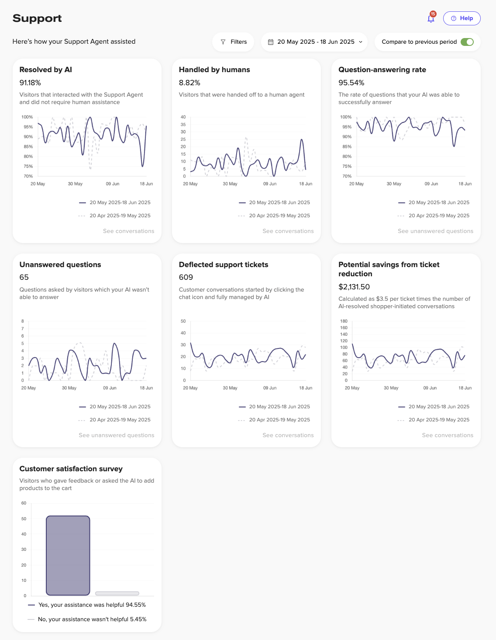Expand the date range chevron dropdown

[361, 42]
